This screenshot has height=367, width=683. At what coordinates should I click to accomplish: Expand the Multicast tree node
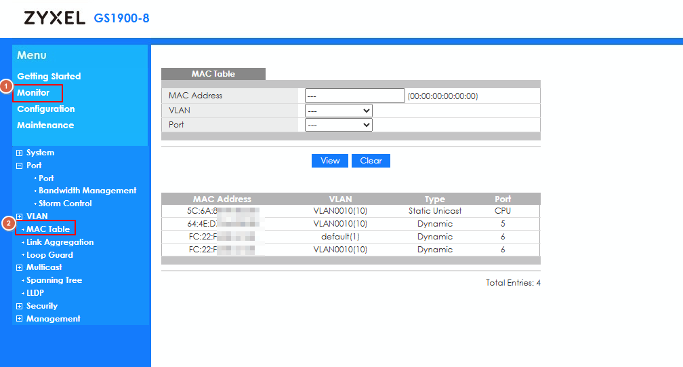[19, 268]
